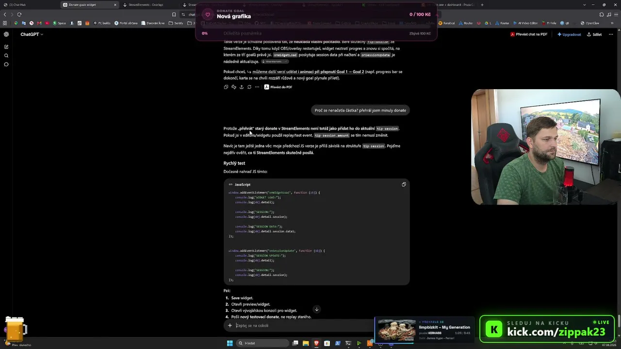Click the user message about nenačetla částka
This screenshot has width=621, height=349.
coord(360,111)
